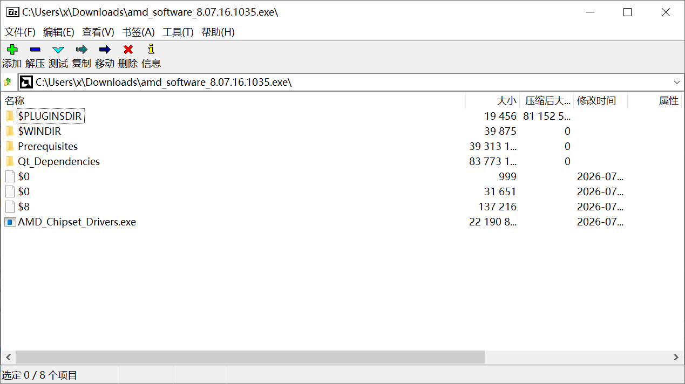
Task: Close the 7-Zip window
Action: [666, 12]
